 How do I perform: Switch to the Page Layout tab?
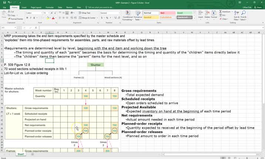pos(36,7)
